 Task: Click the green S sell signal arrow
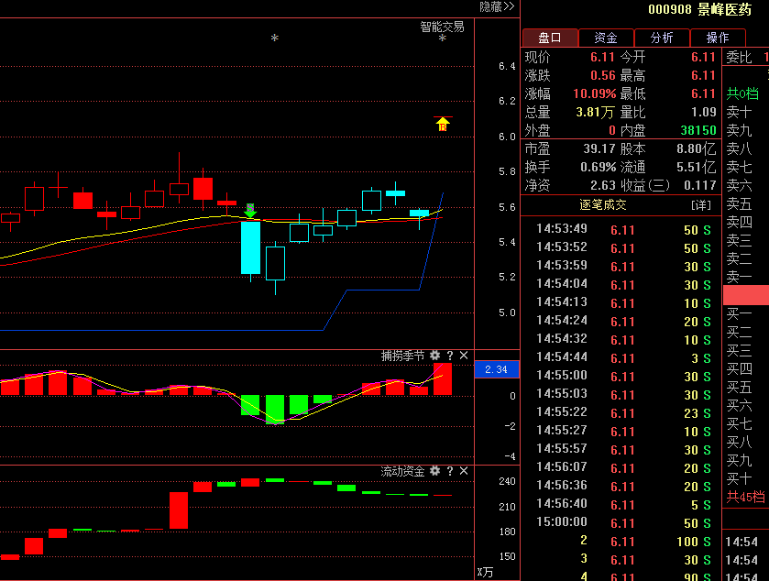[x=250, y=211]
